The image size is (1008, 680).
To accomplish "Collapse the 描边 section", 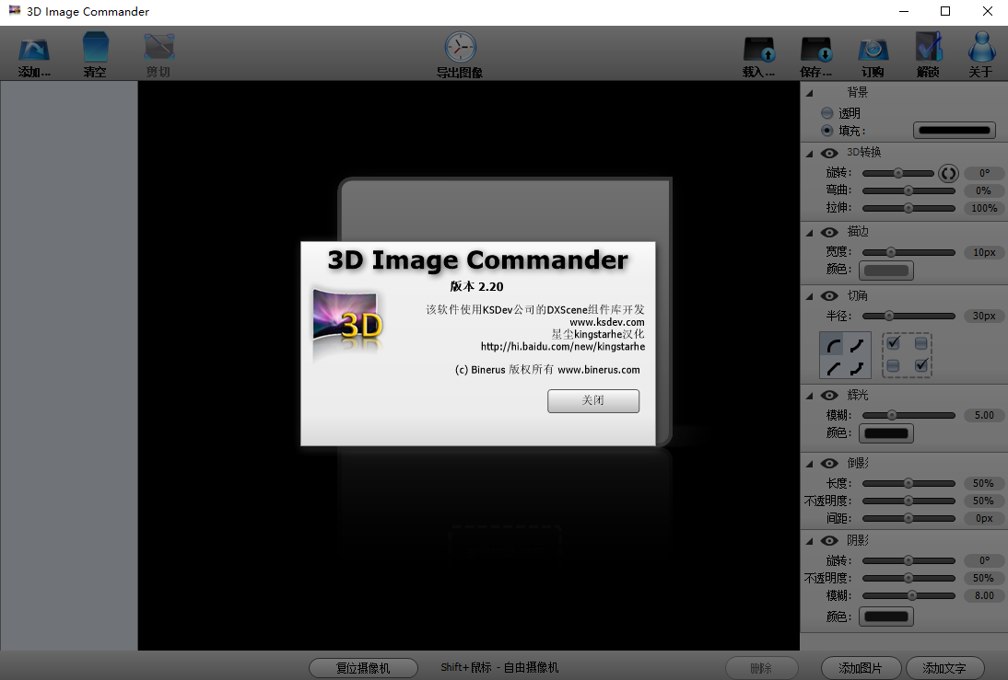I will pos(811,232).
